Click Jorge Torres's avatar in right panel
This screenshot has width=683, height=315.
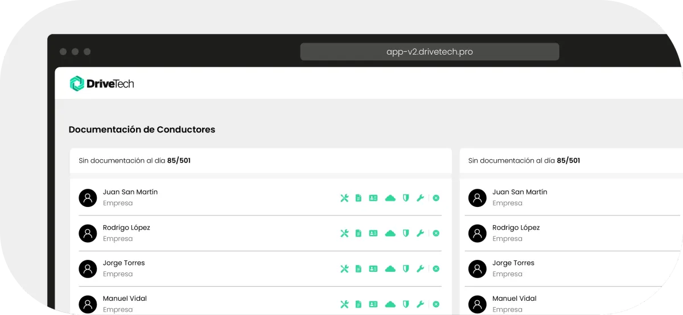pyautogui.click(x=478, y=268)
